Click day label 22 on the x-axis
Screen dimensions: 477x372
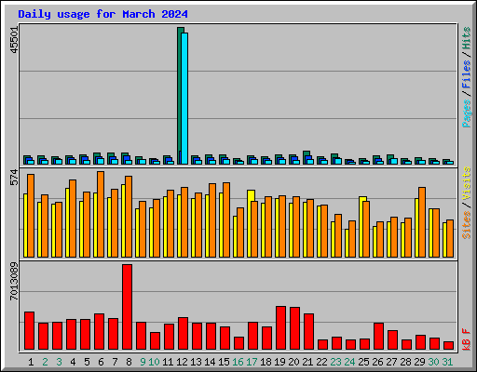click(x=321, y=362)
